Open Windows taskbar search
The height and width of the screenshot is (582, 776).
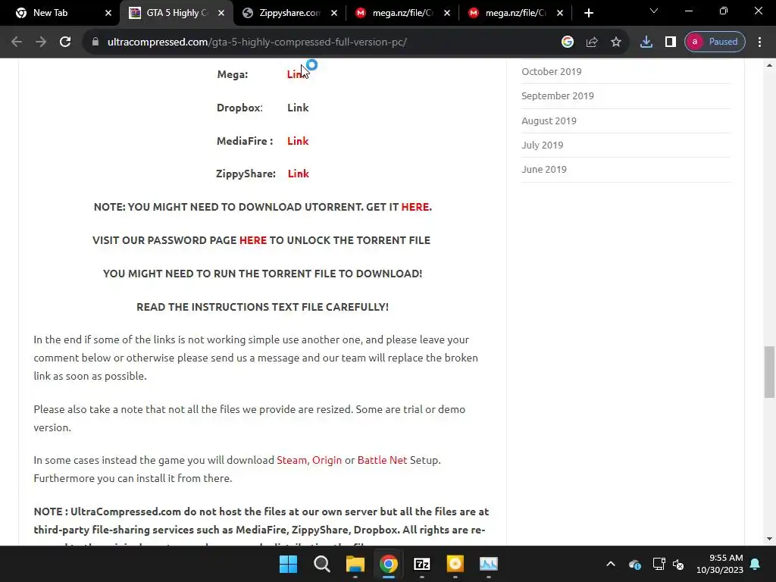[321, 564]
